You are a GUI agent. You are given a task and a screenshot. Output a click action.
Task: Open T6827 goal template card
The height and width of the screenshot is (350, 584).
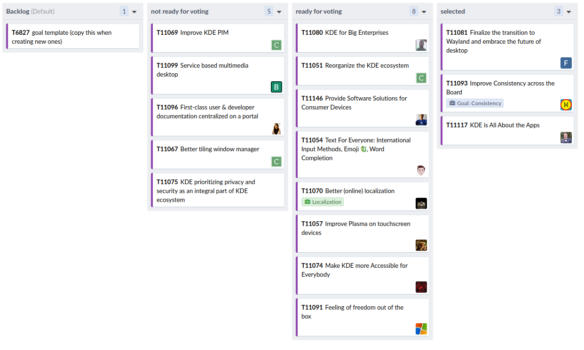click(73, 36)
